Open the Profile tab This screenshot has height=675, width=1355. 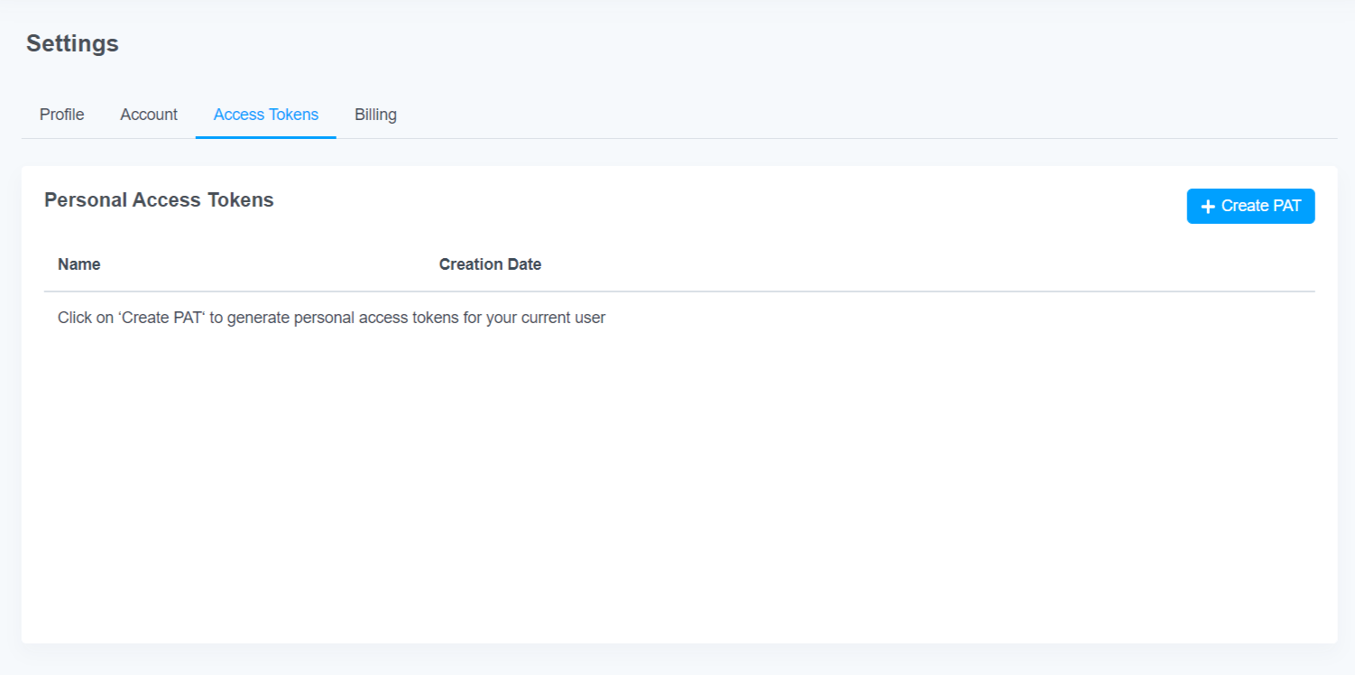[x=62, y=115]
